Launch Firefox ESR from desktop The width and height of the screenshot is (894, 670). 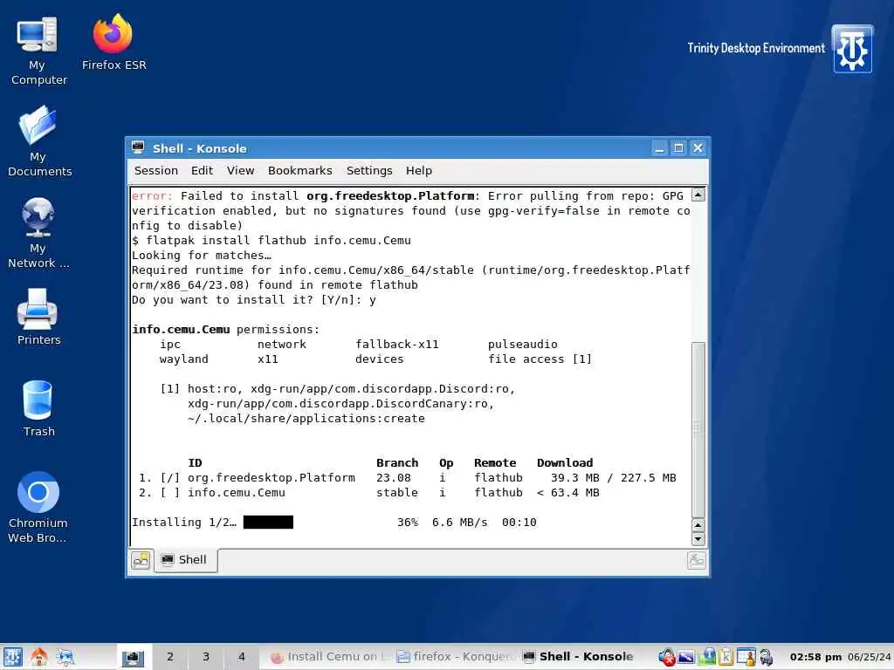[x=113, y=43]
